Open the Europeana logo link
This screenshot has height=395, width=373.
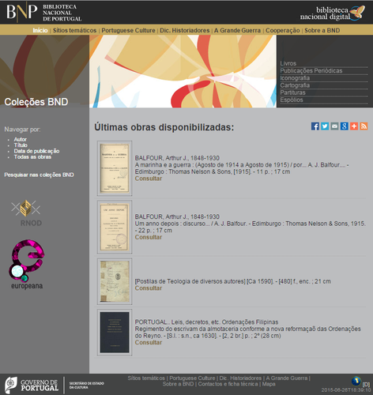coord(27,264)
